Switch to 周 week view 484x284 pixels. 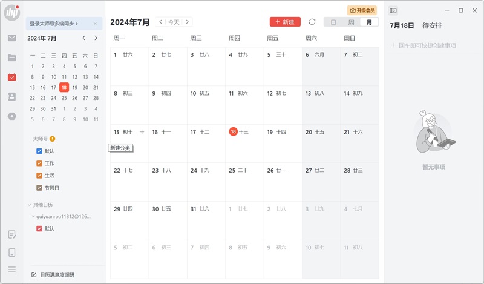[x=351, y=22]
